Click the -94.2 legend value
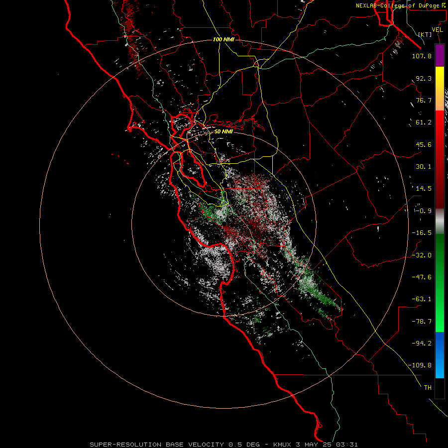The image size is (448, 448). pyautogui.click(x=422, y=343)
